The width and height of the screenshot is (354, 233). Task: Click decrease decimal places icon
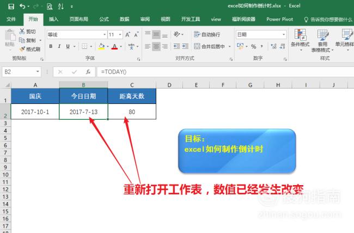pos(282,46)
